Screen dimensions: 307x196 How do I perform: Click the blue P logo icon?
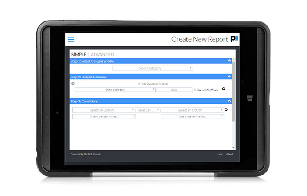(x=235, y=39)
